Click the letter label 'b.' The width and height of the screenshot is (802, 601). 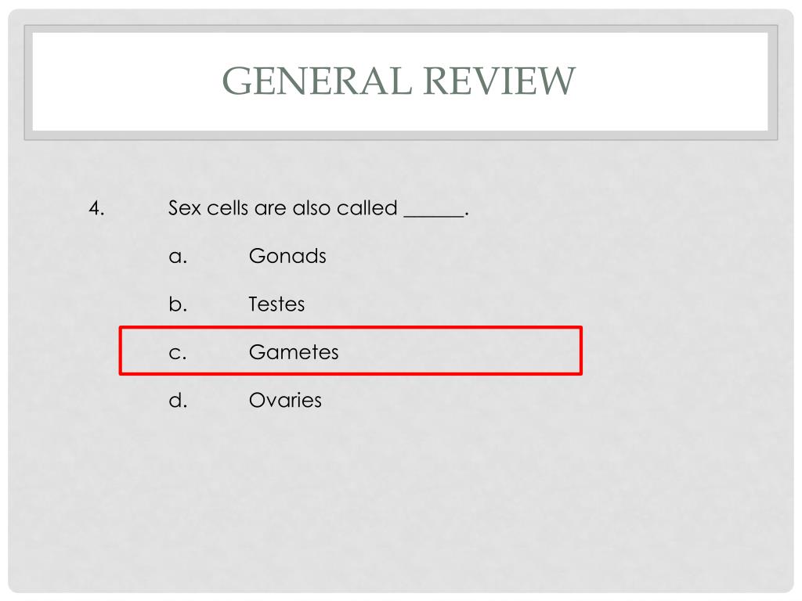pyautogui.click(x=178, y=304)
